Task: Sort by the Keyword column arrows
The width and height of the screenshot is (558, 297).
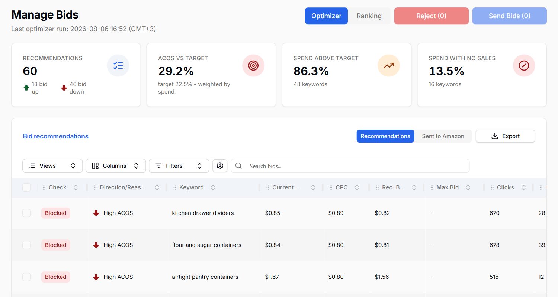Action: coord(213,187)
